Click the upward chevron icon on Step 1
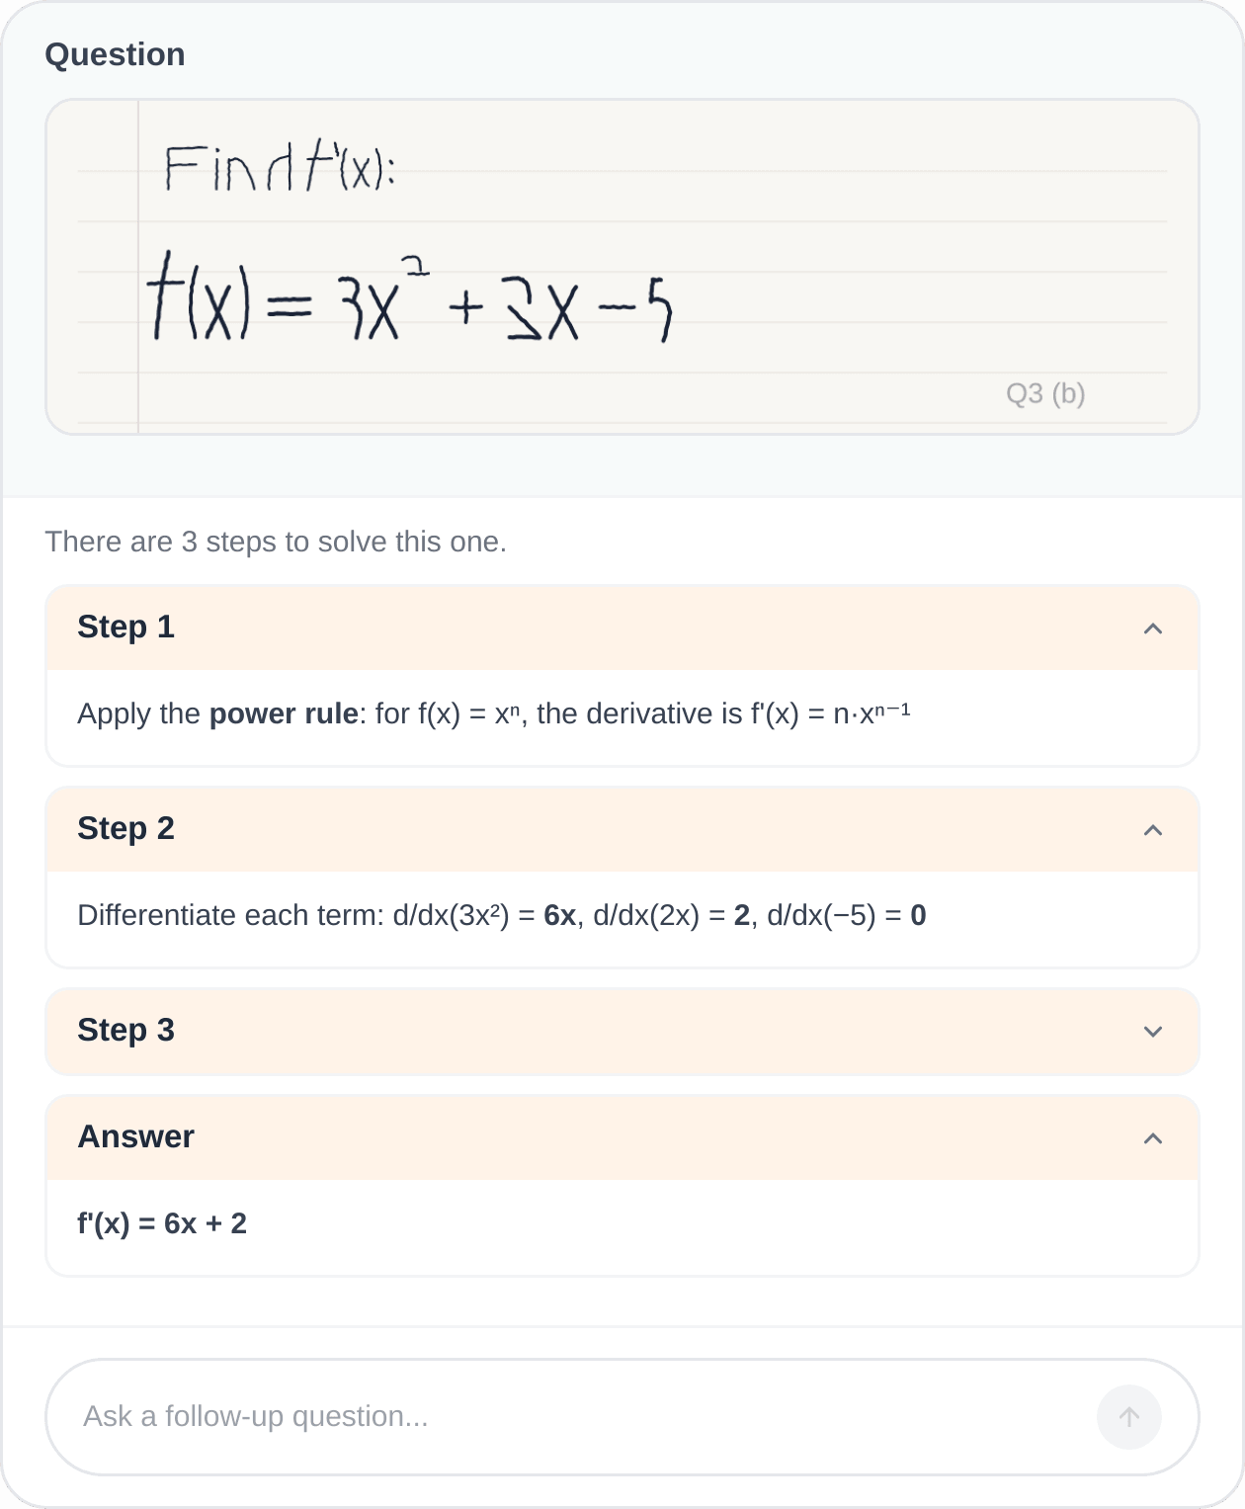The image size is (1245, 1509). pyautogui.click(x=1152, y=628)
